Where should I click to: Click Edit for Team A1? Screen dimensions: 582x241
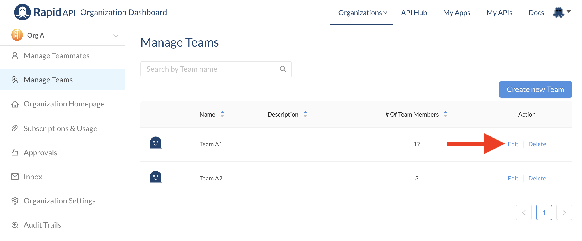pyautogui.click(x=513, y=144)
